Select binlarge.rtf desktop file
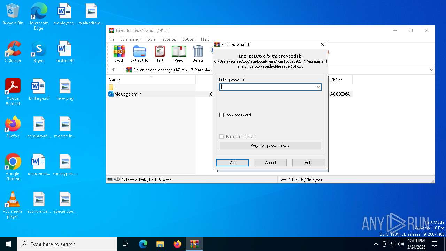 click(x=39, y=90)
